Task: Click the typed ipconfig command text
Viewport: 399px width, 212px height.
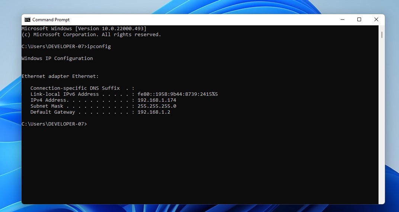Action: pos(99,47)
